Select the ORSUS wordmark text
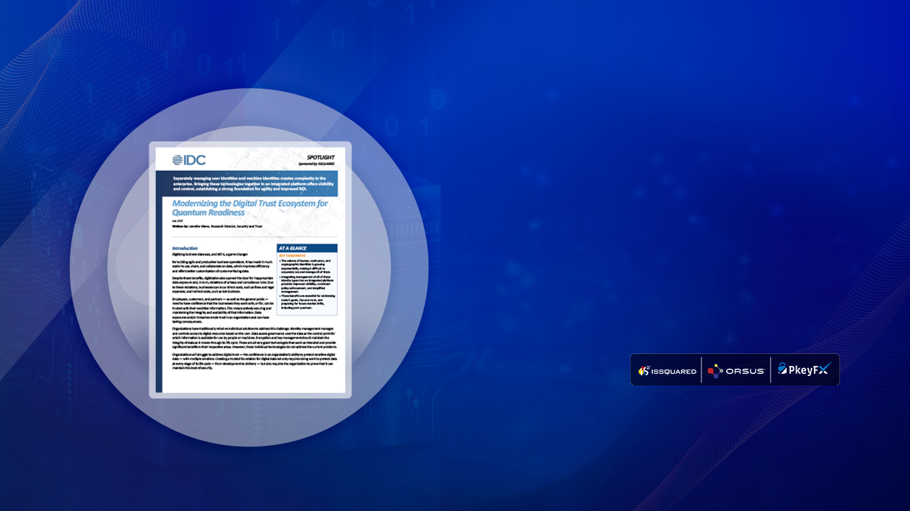 pyautogui.click(x=745, y=371)
